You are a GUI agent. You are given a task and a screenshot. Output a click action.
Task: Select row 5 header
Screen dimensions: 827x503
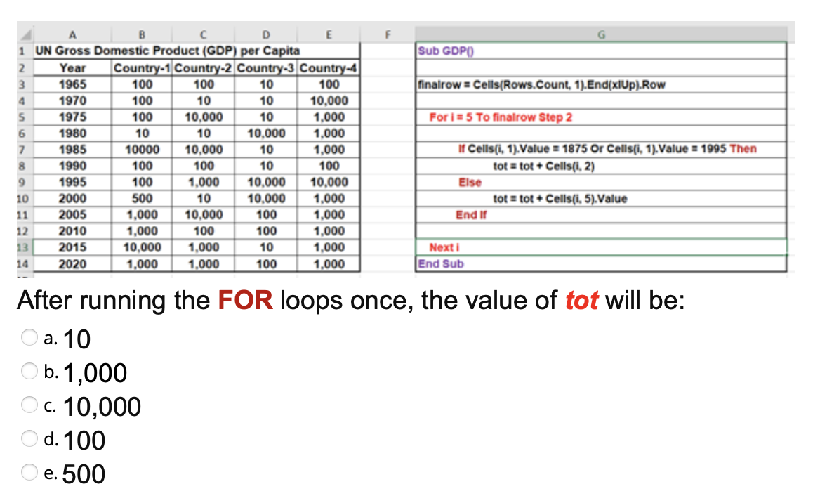click(x=25, y=117)
